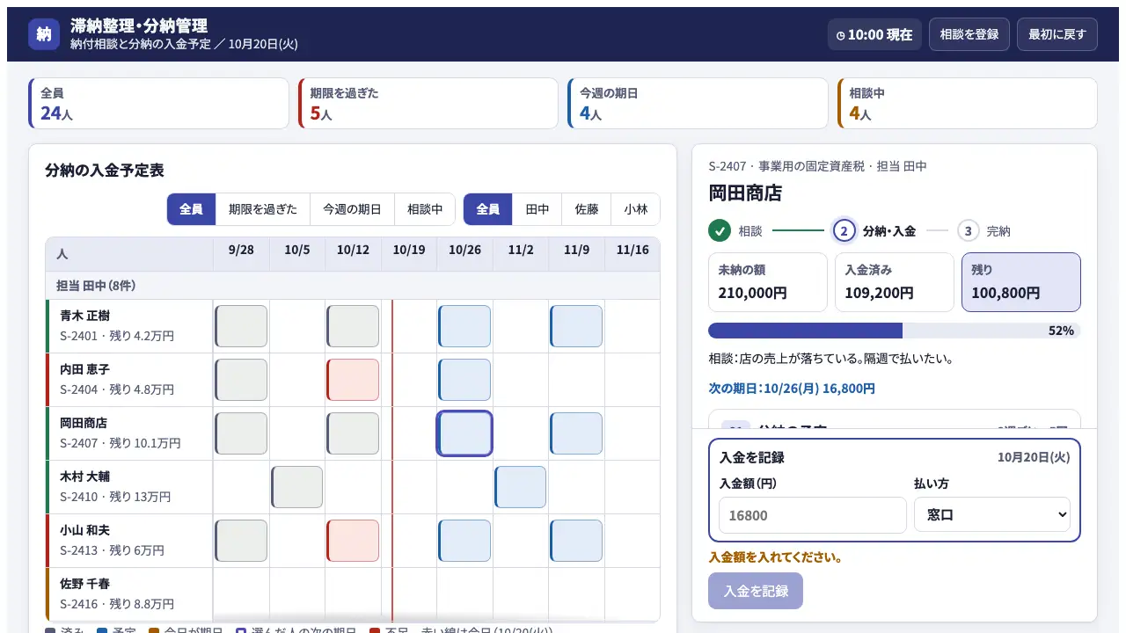Open the 払い方 payment method dropdown

click(x=992, y=515)
